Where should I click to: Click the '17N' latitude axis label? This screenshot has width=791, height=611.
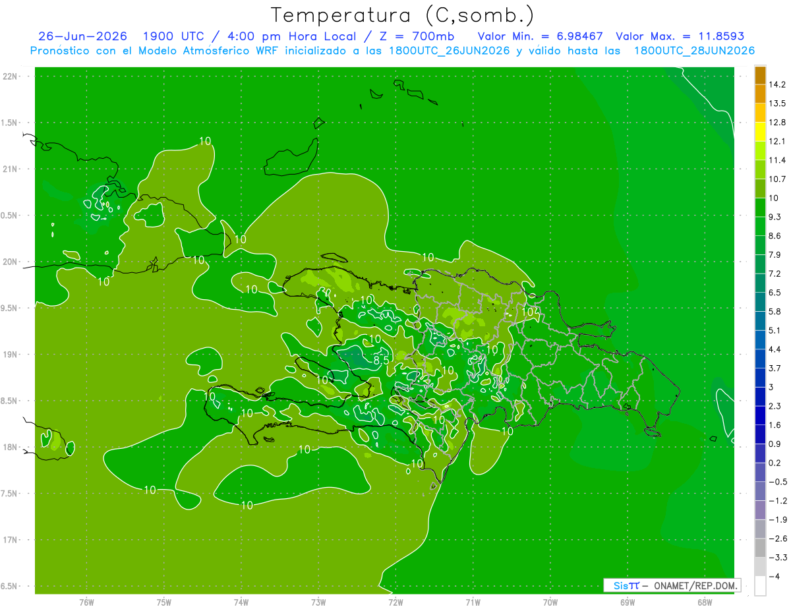tap(10, 540)
